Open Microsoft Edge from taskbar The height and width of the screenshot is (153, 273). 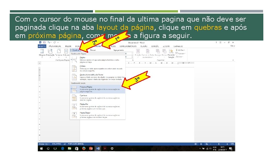pos(63,148)
